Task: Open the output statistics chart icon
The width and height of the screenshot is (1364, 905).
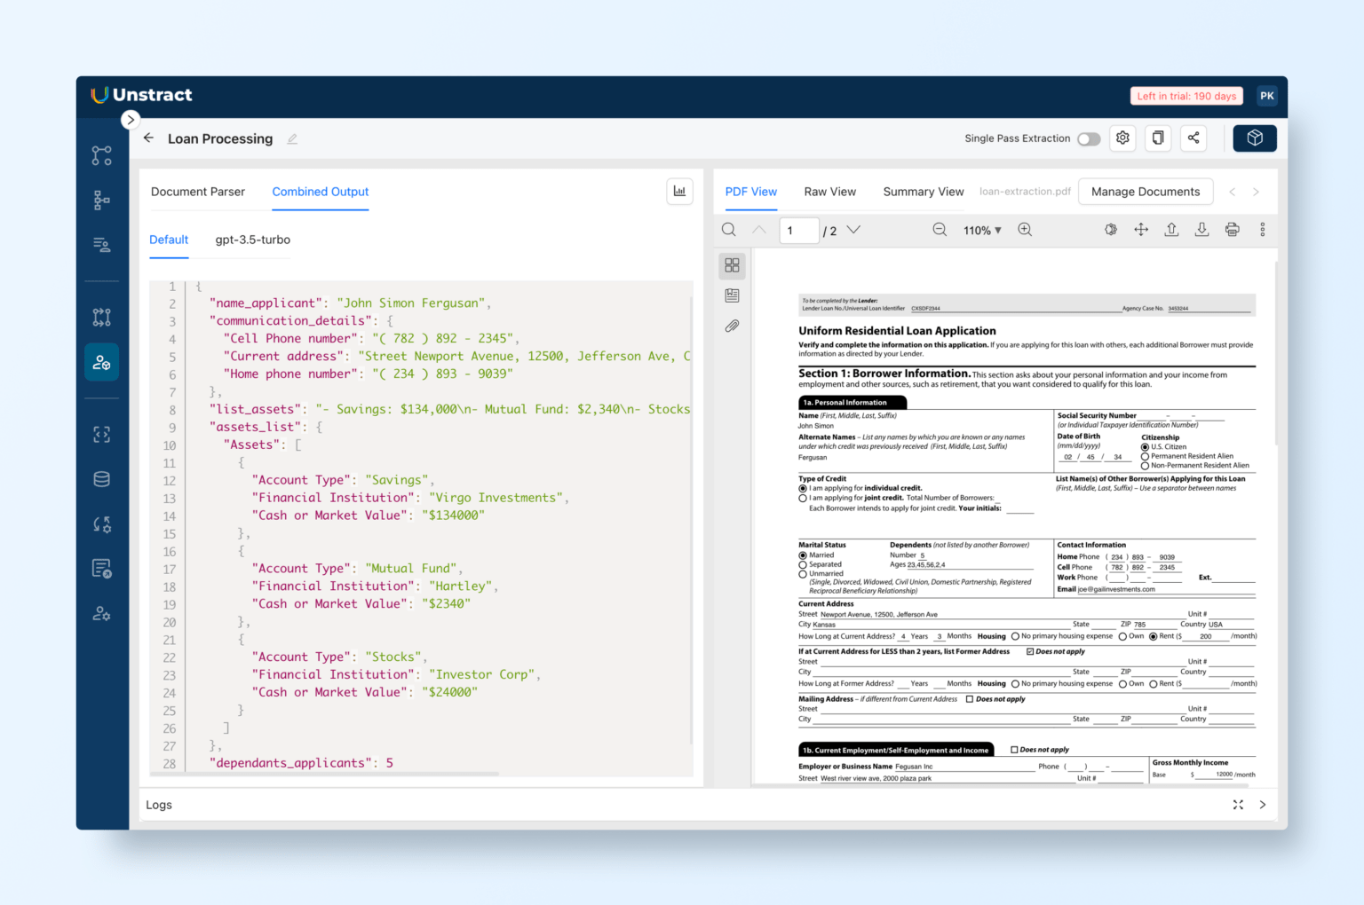Action: tap(679, 192)
